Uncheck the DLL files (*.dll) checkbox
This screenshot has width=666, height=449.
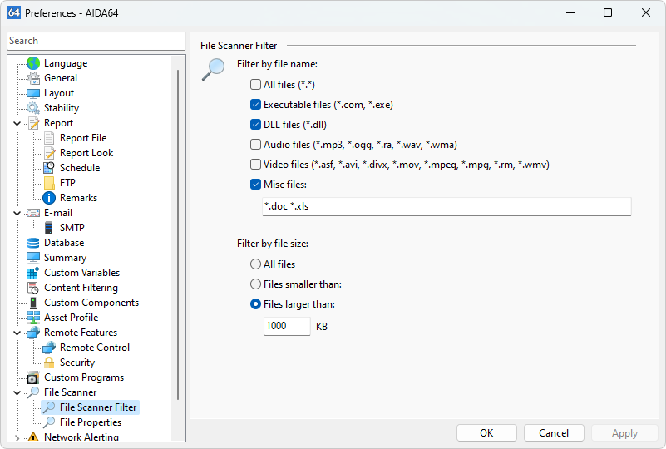[256, 125]
